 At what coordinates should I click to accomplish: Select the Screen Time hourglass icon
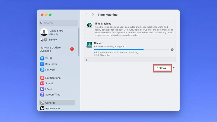pos(42,94)
